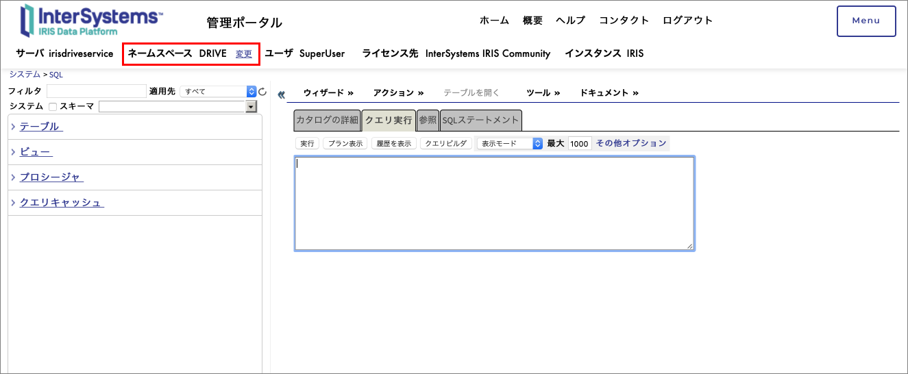Switch to カタログの詳細 tab
908x374 pixels.
coord(327,120)
